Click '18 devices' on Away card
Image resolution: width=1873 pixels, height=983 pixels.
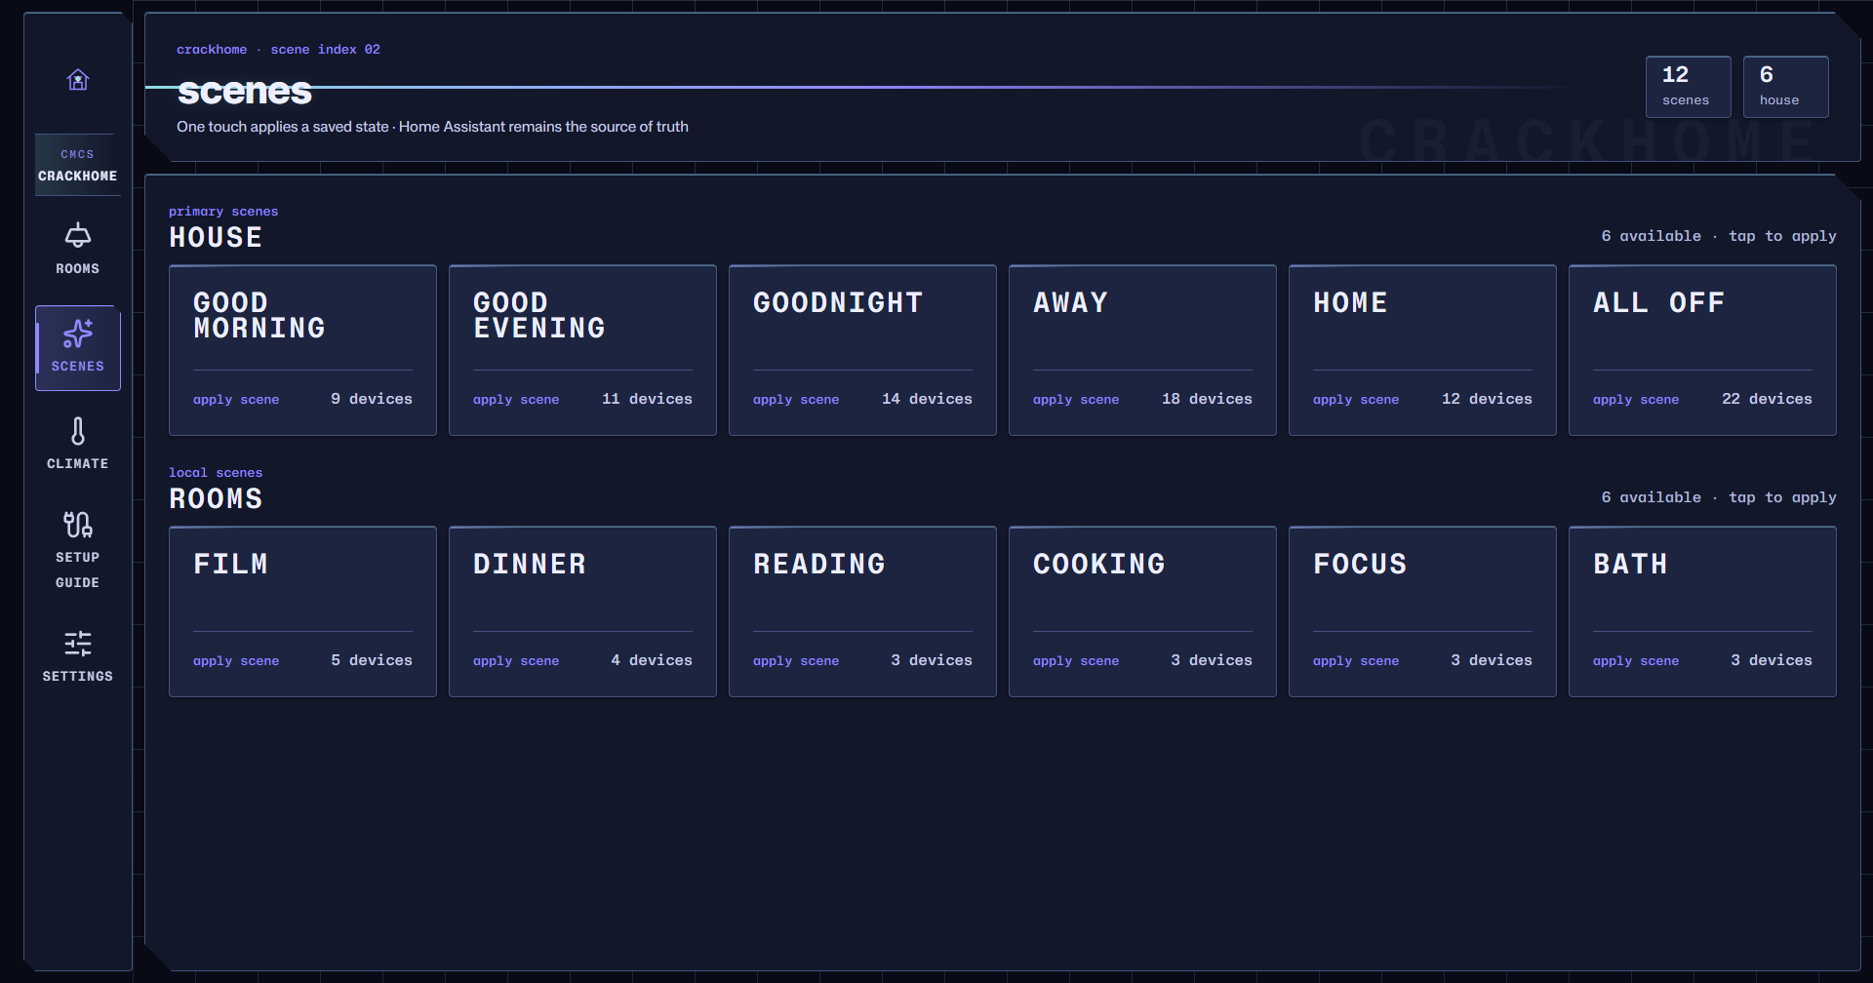(1207, 399)
